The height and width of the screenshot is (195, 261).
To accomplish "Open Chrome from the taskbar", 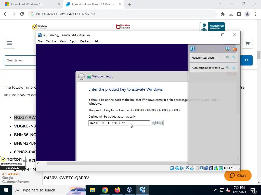I will [105, 190].
